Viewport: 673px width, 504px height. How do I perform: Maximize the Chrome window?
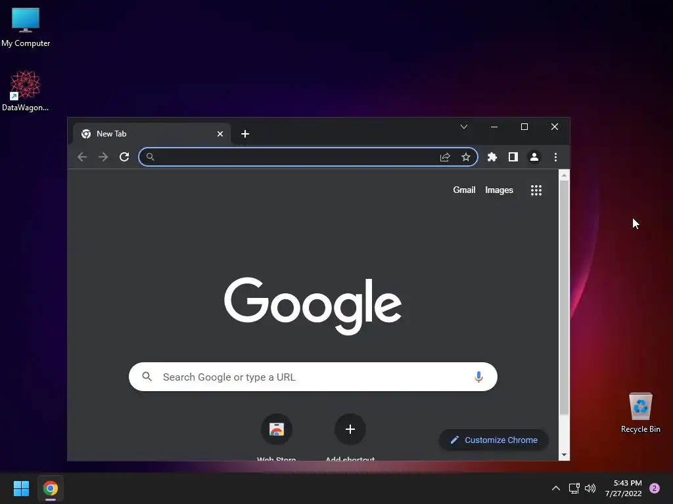point(524,127)
